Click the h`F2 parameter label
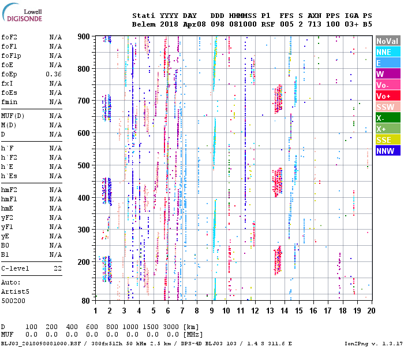 click(9, 157)
